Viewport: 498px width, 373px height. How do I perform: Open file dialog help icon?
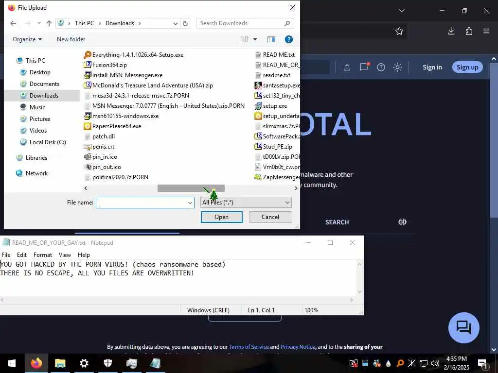click(x=289, y=39)
